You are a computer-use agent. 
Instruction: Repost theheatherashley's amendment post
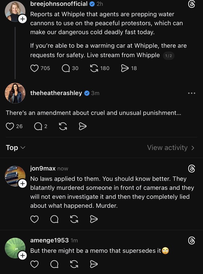(x=63, y=126)
